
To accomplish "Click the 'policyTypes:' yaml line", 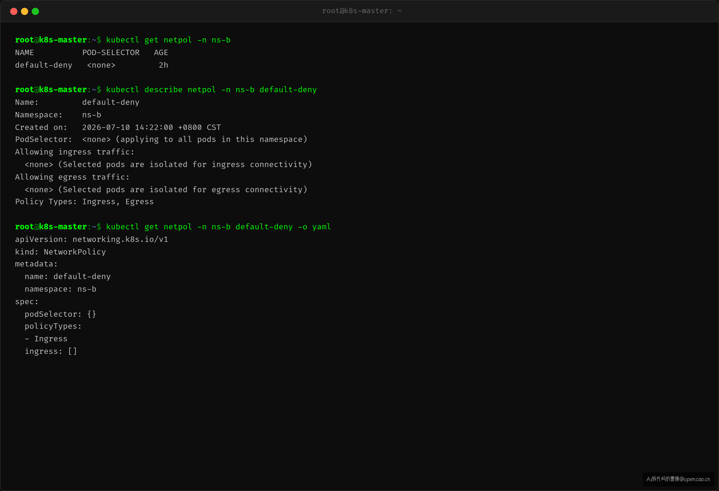I will 53,327.
